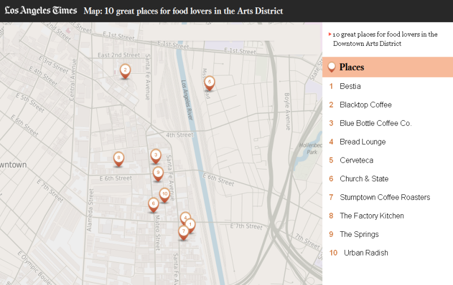Click the East 2nd Street map label
This screenshot has height=285, width=453.
tap(119, 55)
